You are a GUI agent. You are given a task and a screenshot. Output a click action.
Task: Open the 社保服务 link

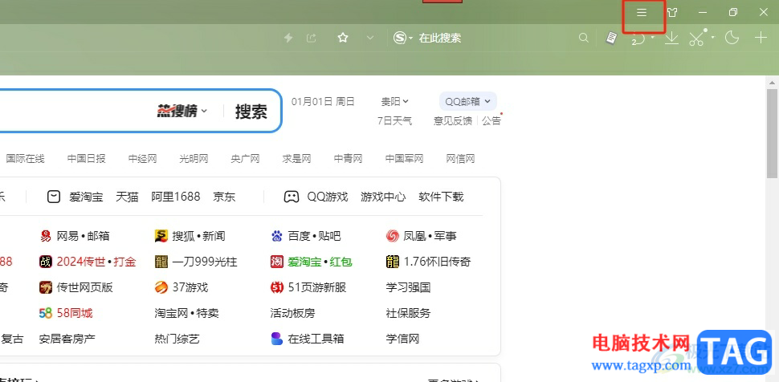[409, 314]
